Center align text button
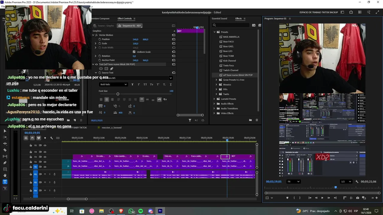The width and height of the screenshot is (383, 215). pyautogui.click(x=107, y=99)
